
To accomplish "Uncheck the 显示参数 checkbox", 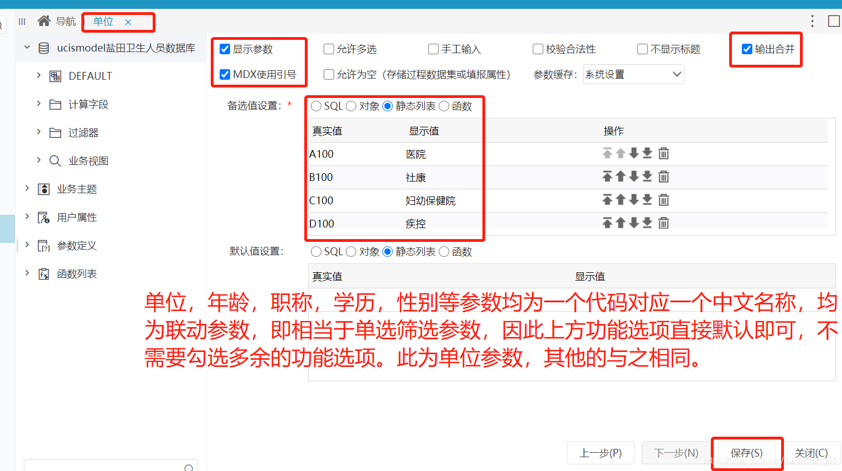I will (225, 49).
